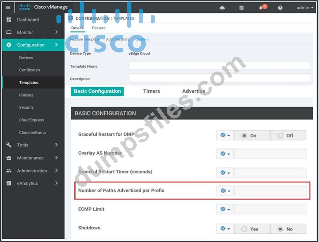Screen dimensions: 319x242
Task: Click the Template Name input field
Action: point(219,66)
